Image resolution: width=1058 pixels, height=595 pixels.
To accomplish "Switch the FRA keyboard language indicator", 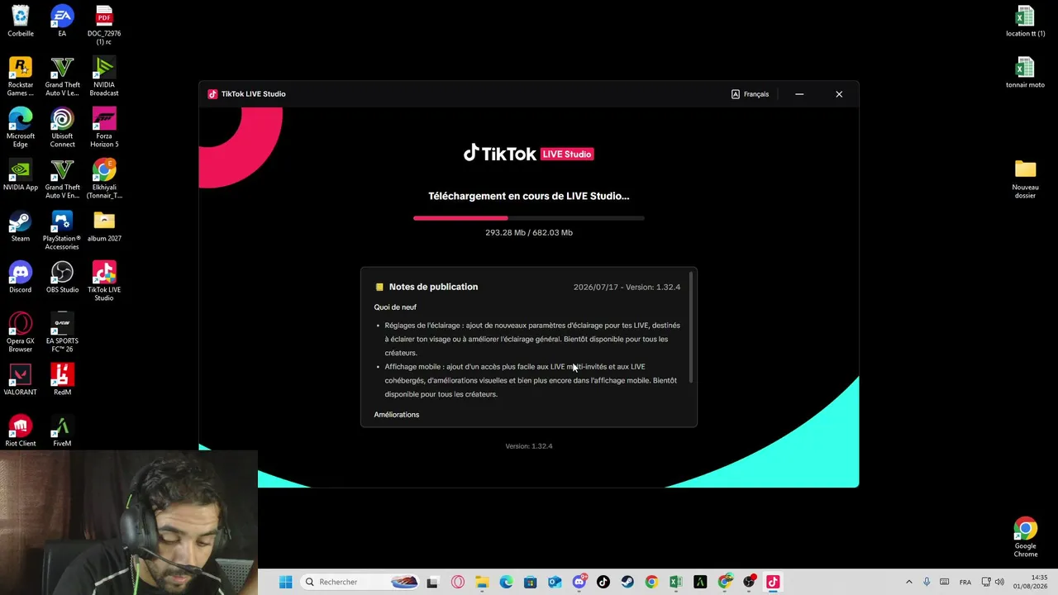I will [965, 582].
